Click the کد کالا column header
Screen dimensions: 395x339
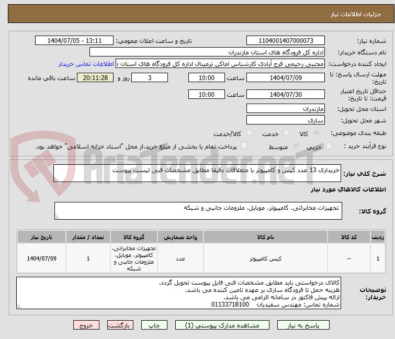click(348, 237)
